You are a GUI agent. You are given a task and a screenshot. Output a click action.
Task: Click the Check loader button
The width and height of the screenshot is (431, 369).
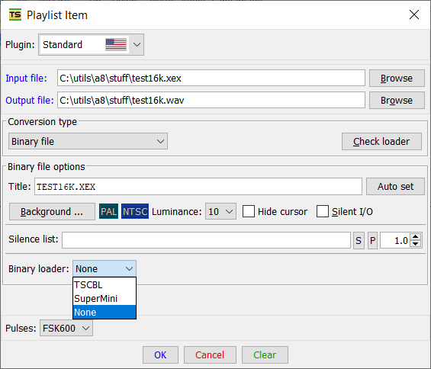[x=381, y=141]
